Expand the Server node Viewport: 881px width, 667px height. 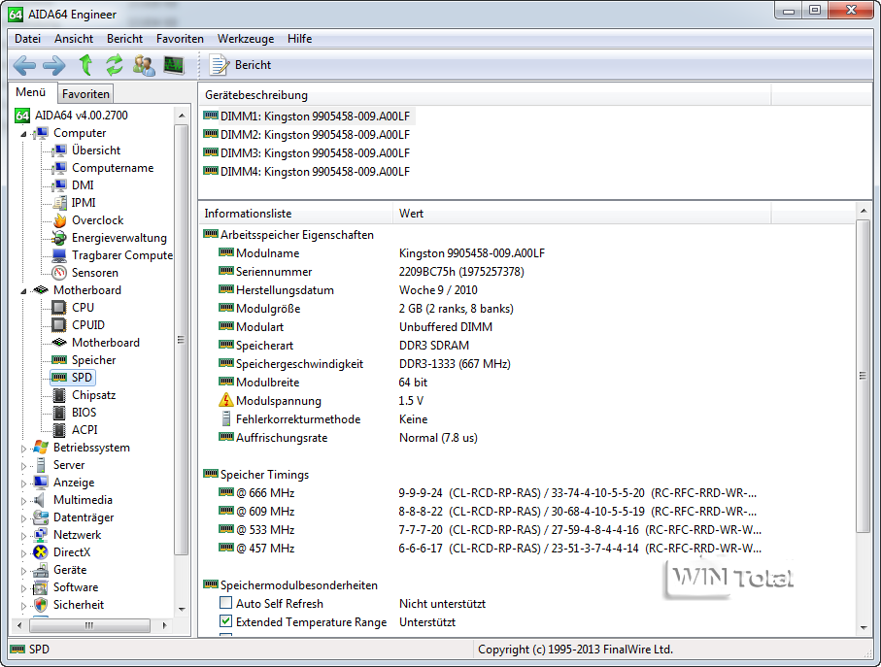23,465
